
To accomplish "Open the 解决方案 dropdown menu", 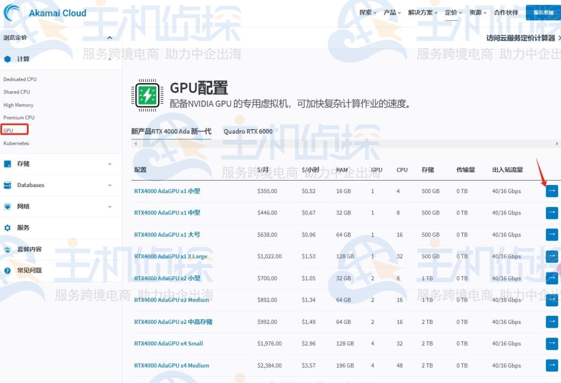I will point(423,13).
